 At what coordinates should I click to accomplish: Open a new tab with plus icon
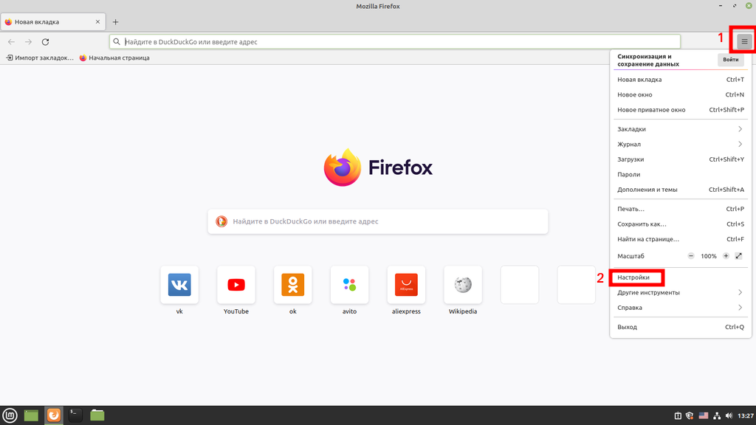pyautogui.click(x=115, y=22)
